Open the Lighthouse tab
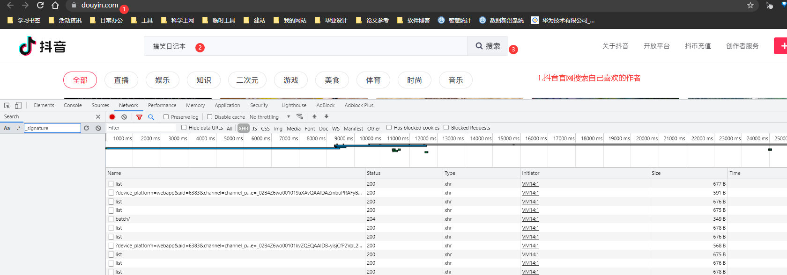This screenshot has width=787, height=275. (x=294, y=105)
